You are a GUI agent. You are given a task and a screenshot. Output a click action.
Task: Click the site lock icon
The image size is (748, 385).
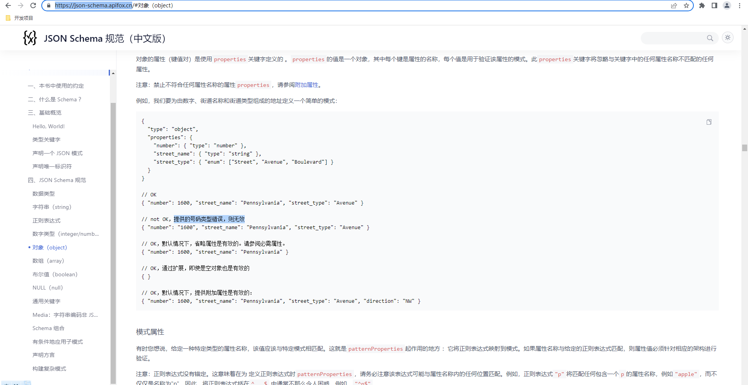coord(49,5)
